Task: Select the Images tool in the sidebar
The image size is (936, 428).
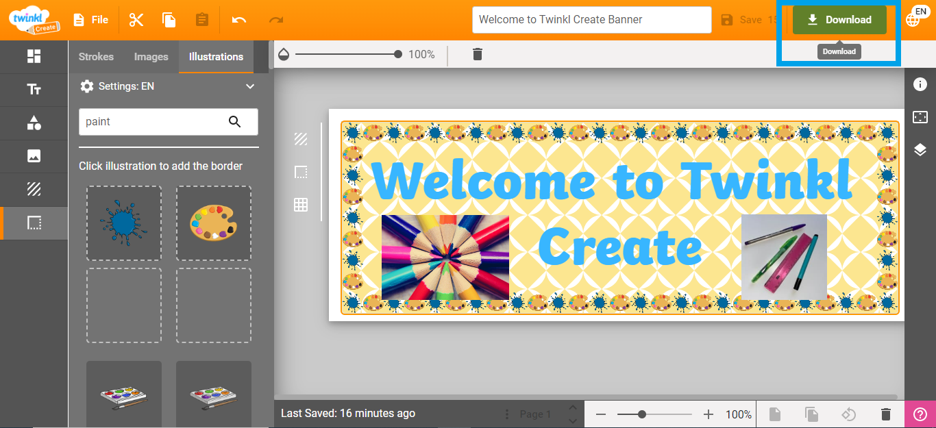Action: point(34,155)
